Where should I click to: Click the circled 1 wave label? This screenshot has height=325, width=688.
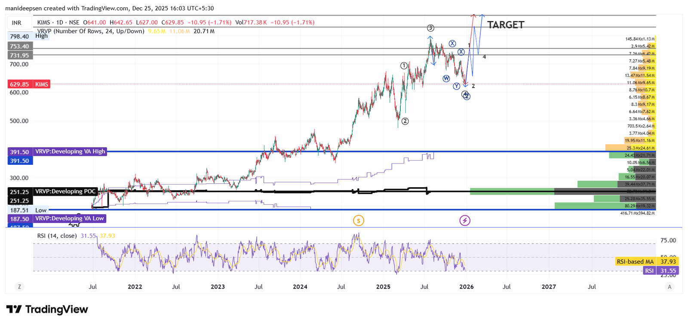404,66
